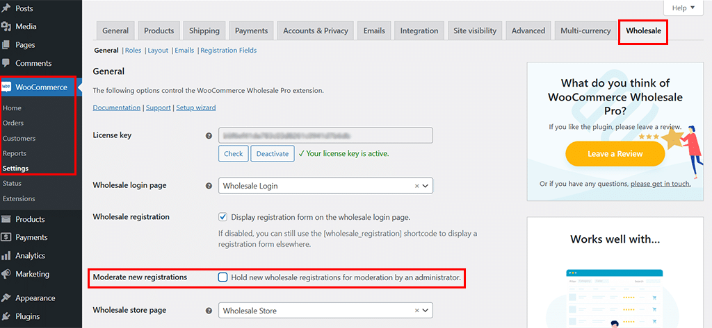Image resolution: width=712 pixels, height=328 pixels.
Task: Click into the License key text field
Action: point(325,135)
